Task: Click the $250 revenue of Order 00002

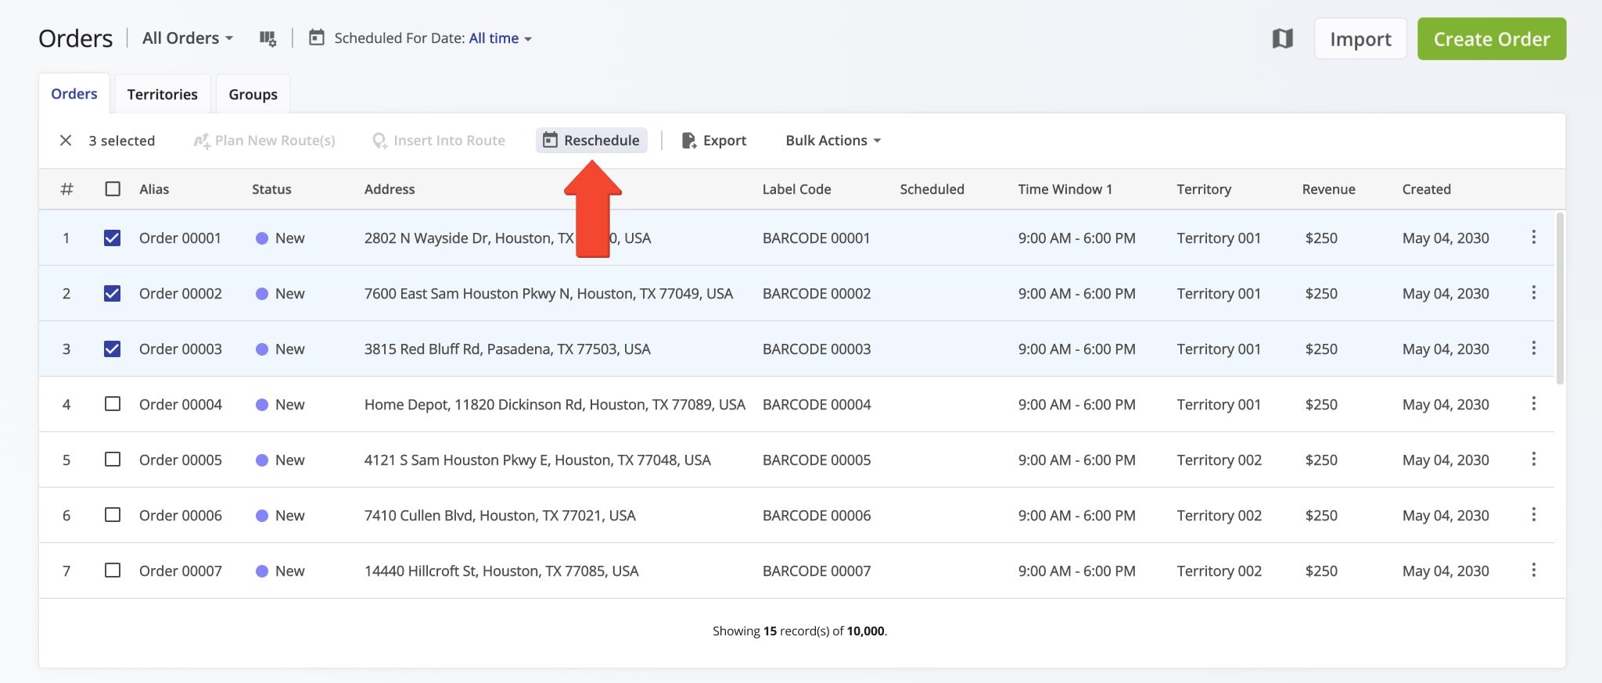Action: [x=1321, y=294]
